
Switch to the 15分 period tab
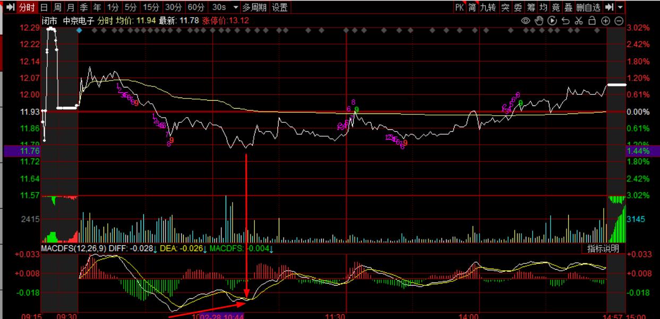[151, 7]
